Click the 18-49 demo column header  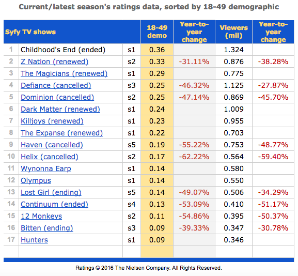click(x=157, y=32)
